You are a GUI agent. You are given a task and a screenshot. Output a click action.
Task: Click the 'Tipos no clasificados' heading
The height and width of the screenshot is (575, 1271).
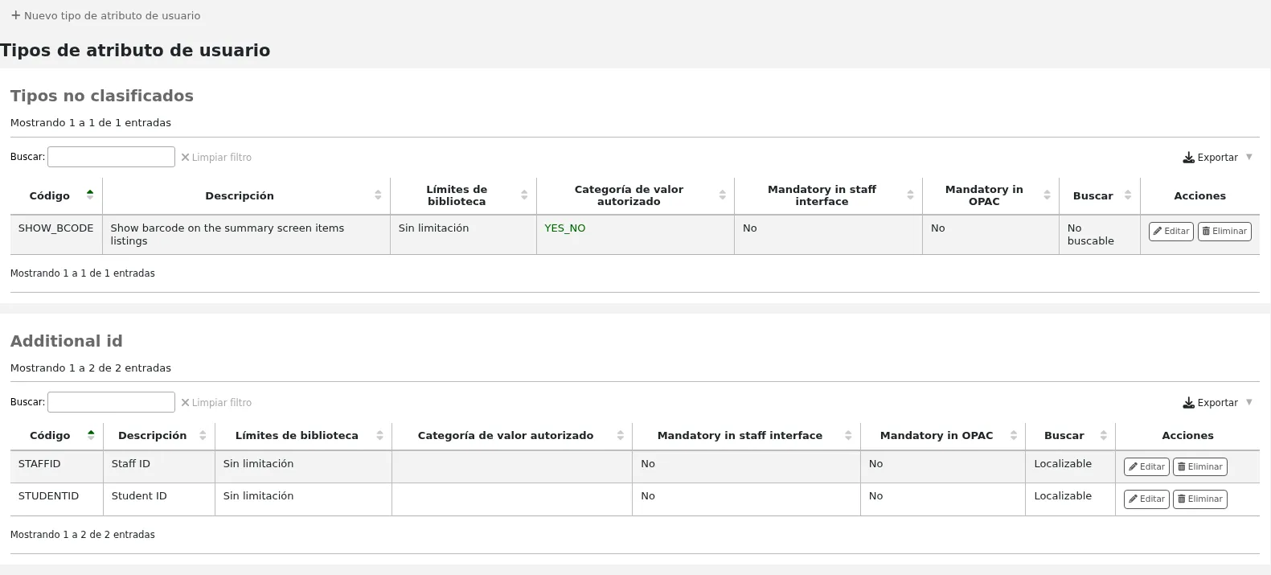coord(102,96)
